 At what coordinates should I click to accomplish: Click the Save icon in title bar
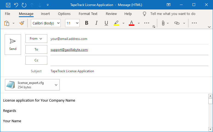pyautogui.click(x=8, y=5)
